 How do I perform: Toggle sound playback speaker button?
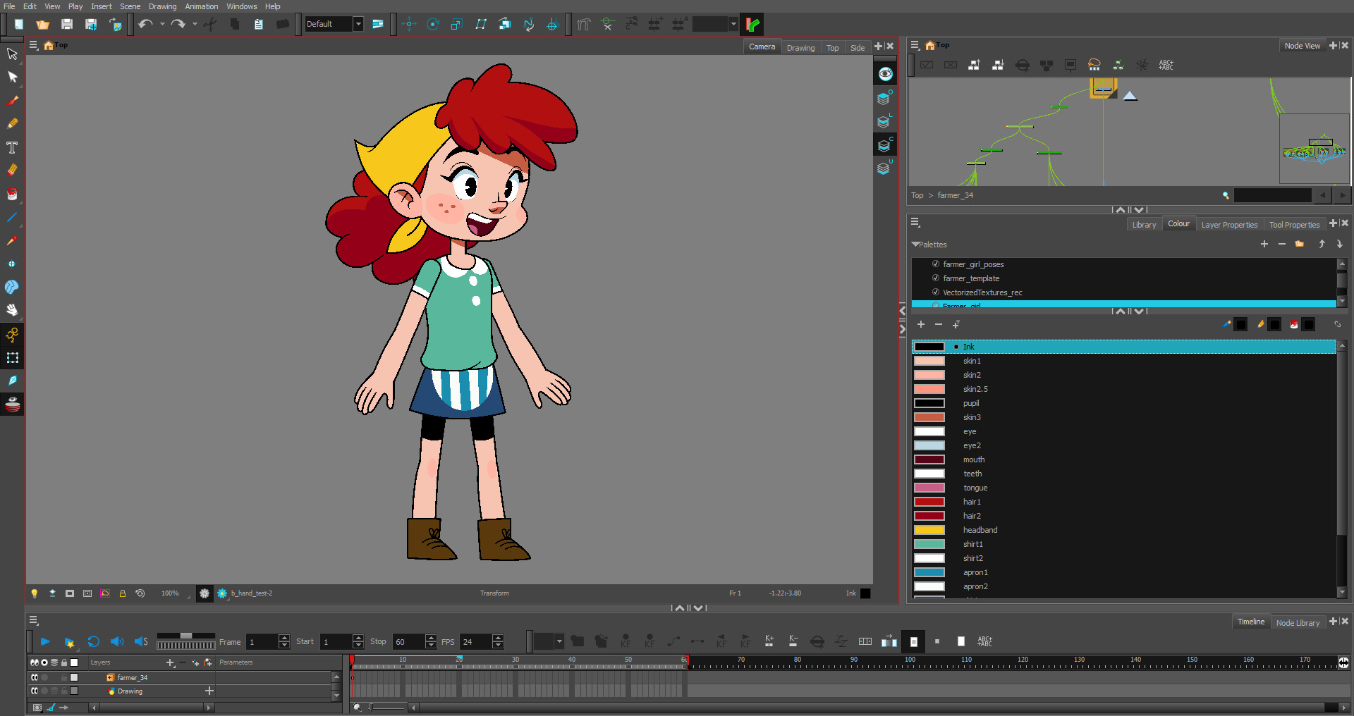(117, 641)
